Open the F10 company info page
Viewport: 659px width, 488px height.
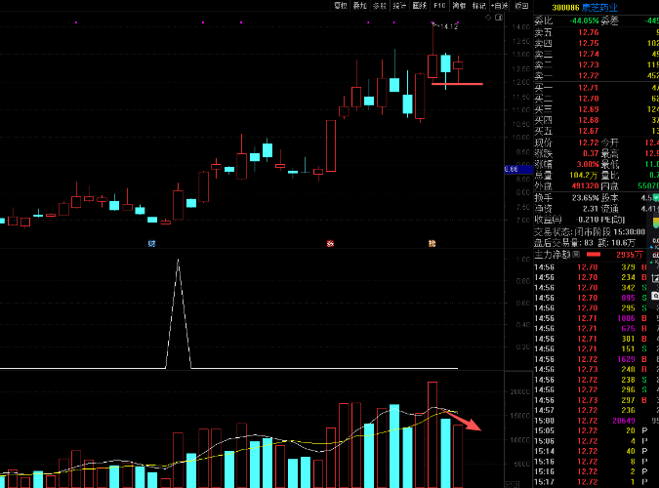click(439, 6)
